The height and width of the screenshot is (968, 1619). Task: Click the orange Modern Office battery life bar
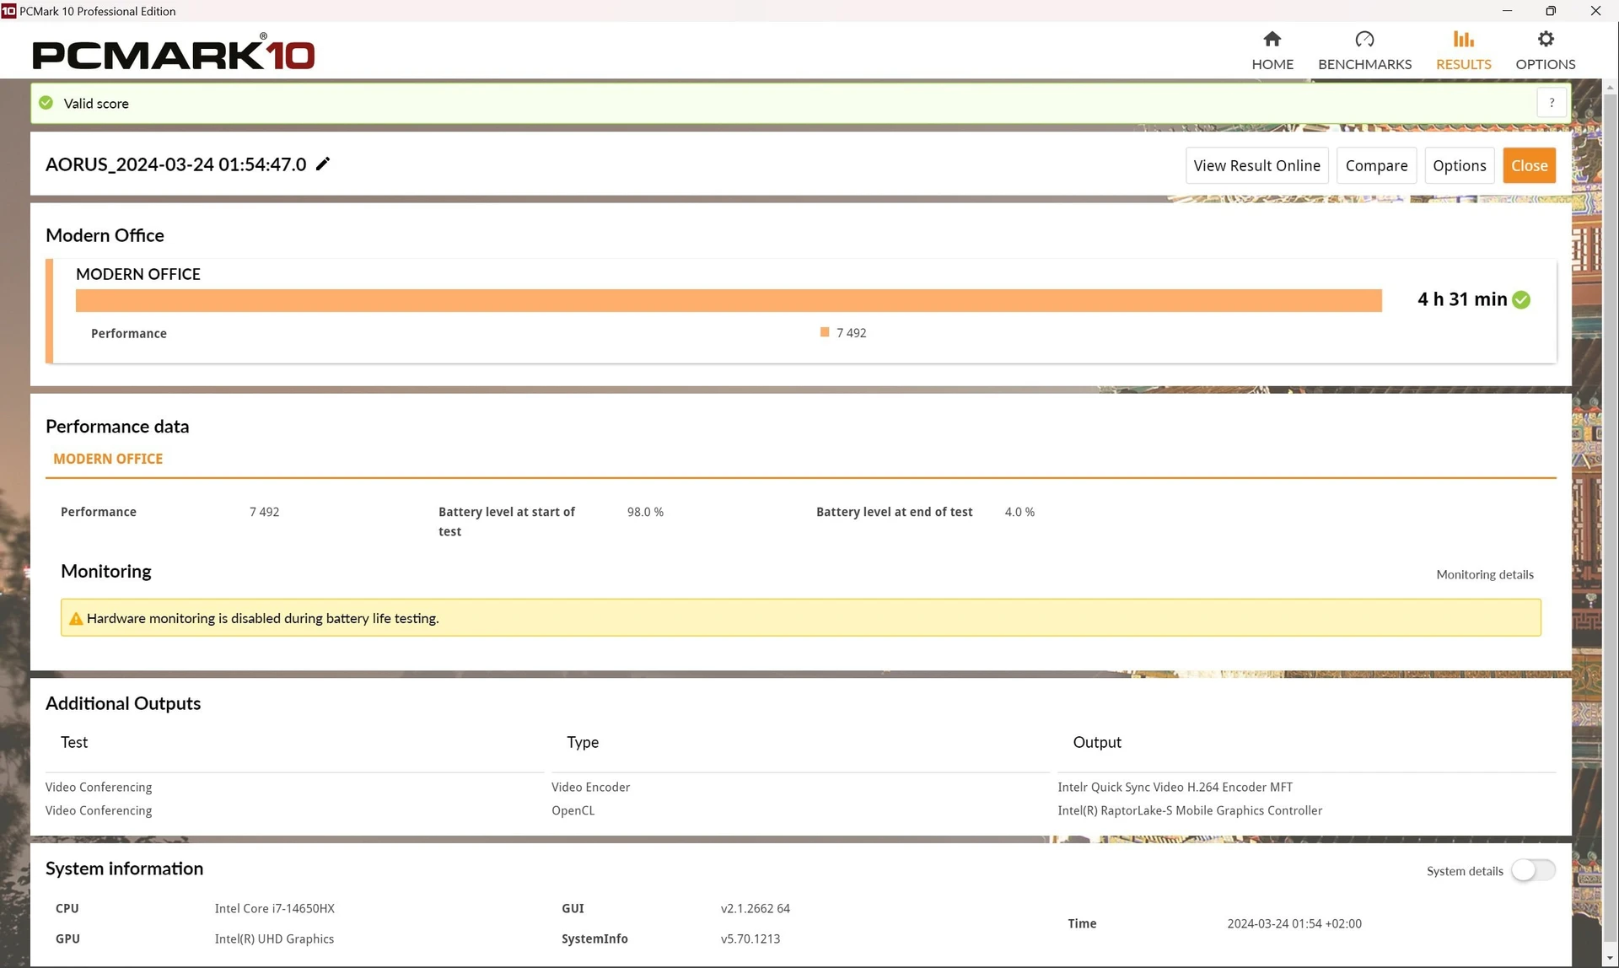point(729,300)
